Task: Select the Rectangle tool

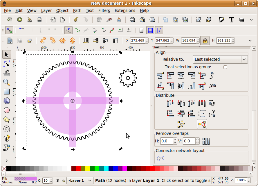Action: coord(7,92)
